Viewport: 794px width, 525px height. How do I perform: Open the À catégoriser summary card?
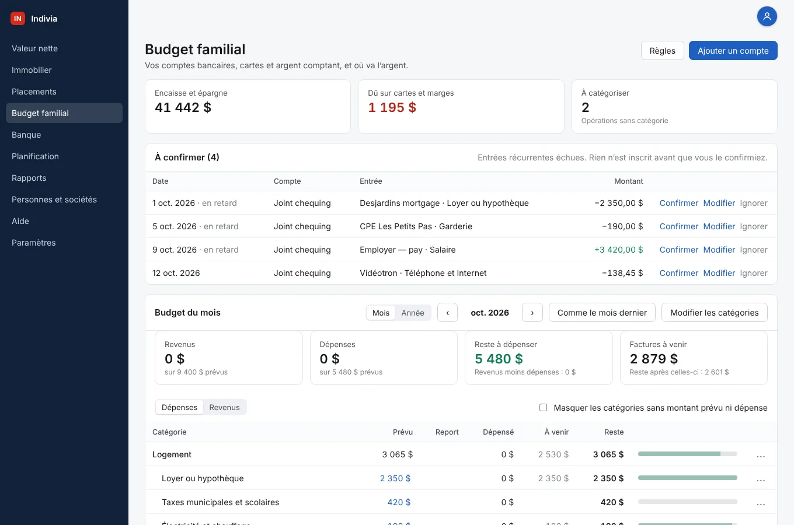(674, 106)
